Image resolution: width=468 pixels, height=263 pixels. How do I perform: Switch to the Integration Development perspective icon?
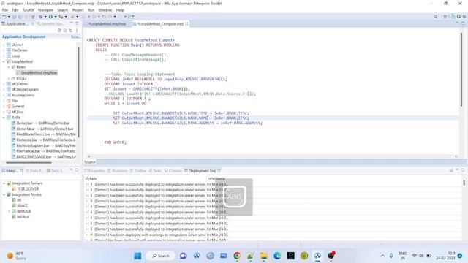click(453, 17)
